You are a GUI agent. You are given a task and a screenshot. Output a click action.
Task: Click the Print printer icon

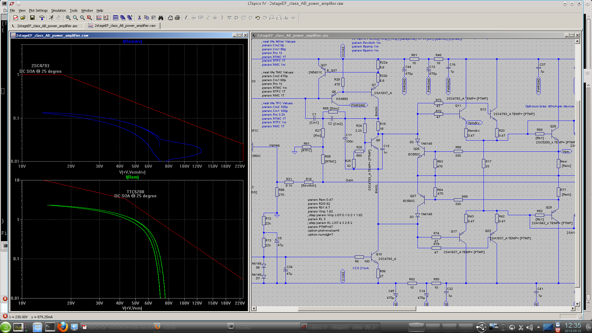pyautogui.click(x=177, y=18)
